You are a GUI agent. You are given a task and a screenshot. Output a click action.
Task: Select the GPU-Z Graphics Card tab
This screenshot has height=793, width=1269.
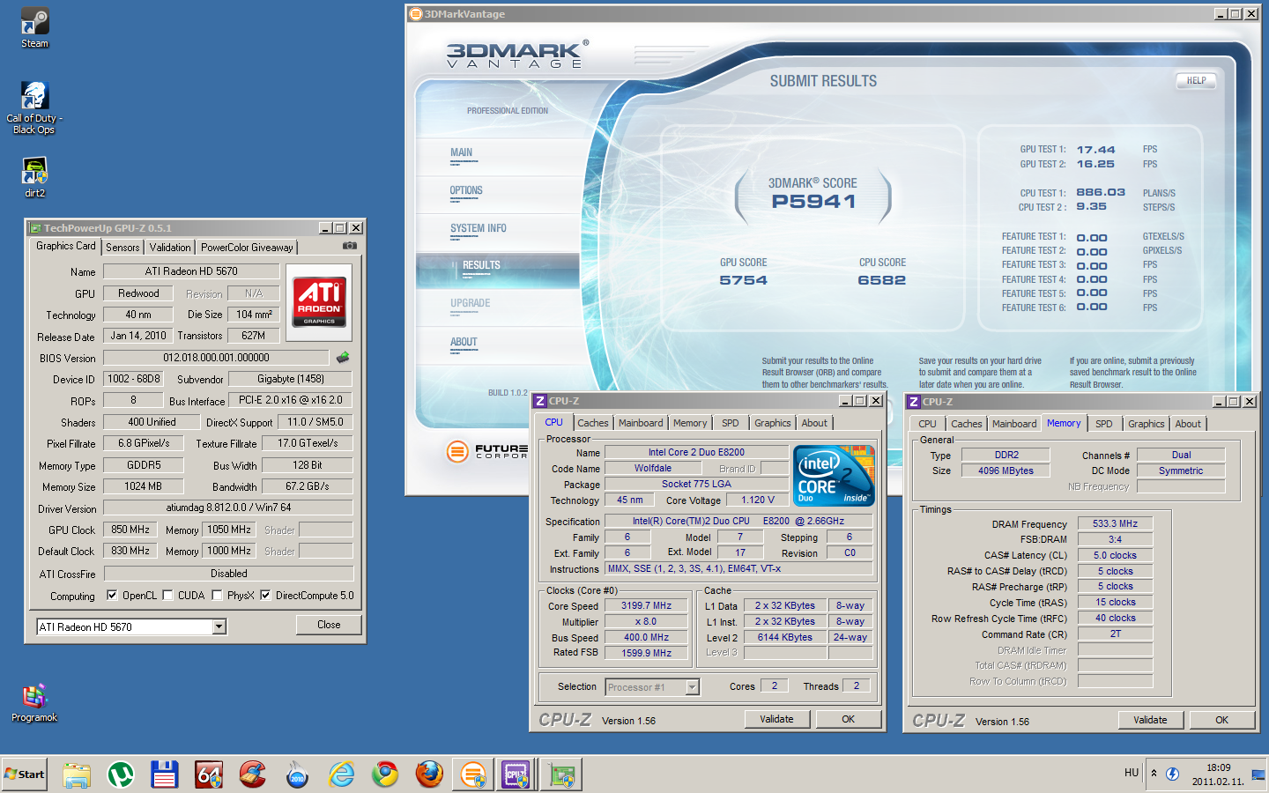tap(66, 246)
